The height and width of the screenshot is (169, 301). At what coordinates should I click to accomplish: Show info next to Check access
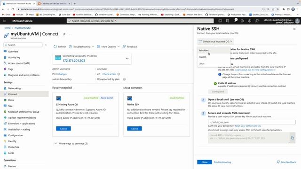pyautogui.click(x=119, y=74)
